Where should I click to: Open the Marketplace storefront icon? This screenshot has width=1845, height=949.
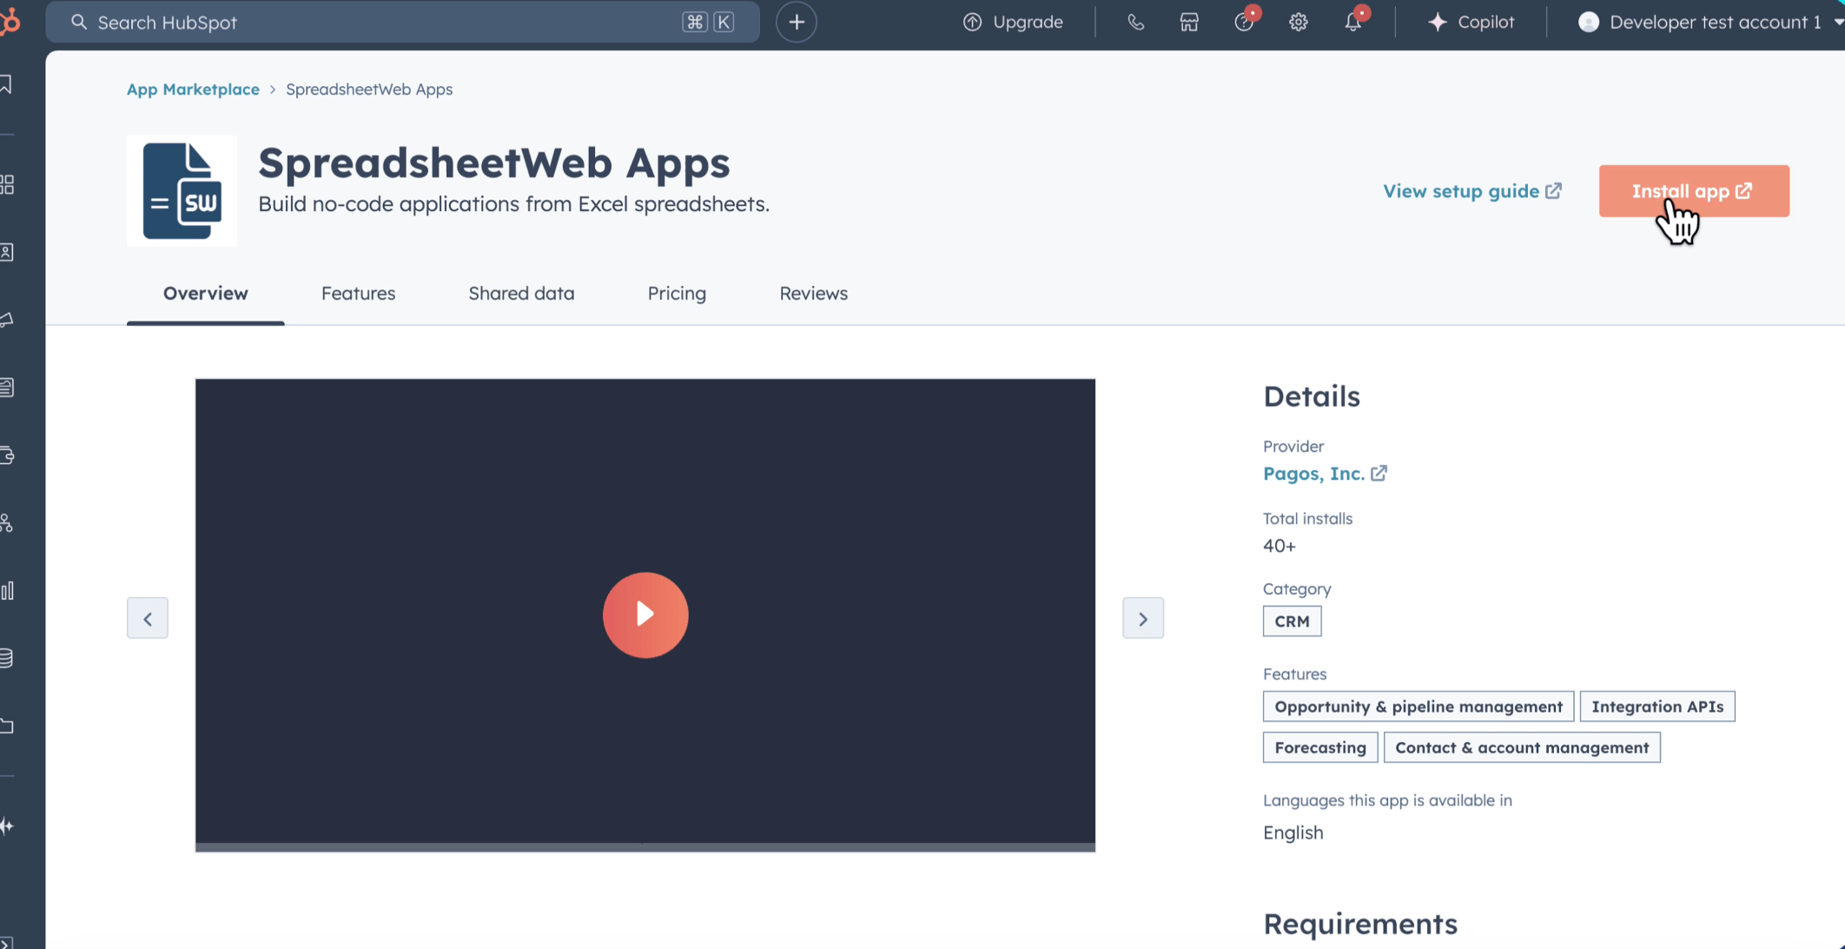(1189, 23)
